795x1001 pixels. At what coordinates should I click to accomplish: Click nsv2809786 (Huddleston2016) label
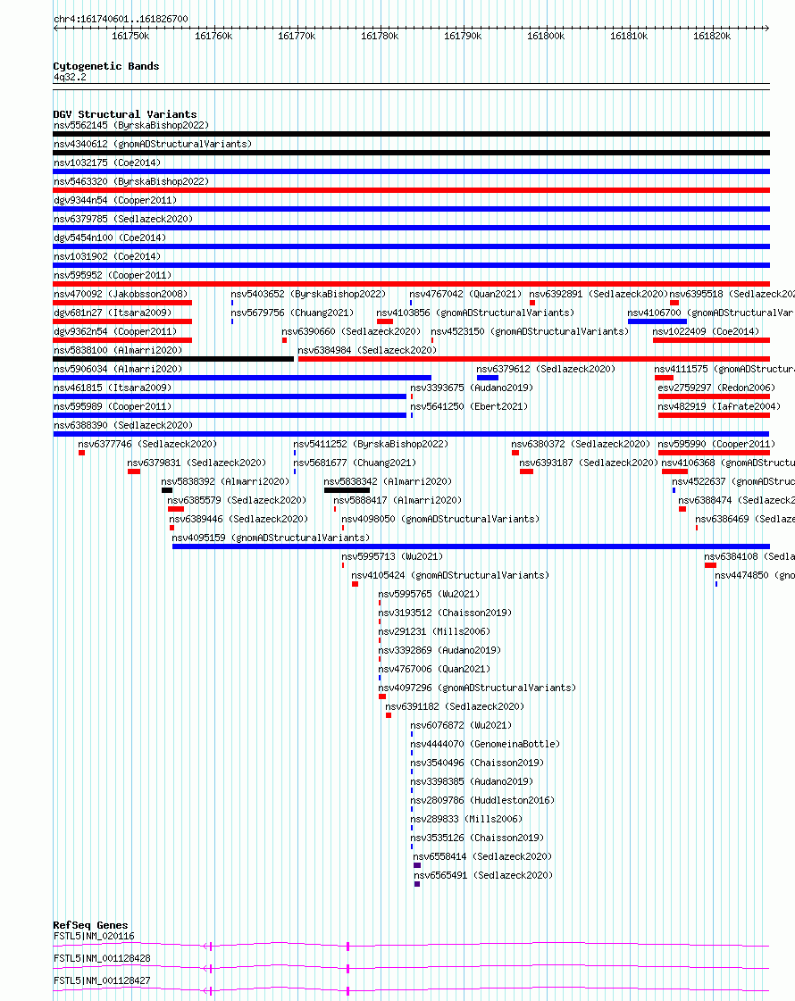(482, 801)
